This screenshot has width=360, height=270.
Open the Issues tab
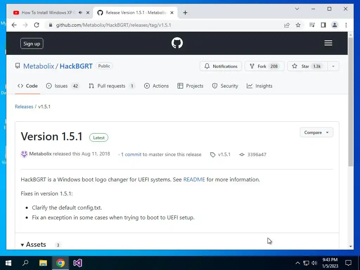point(63,86)
